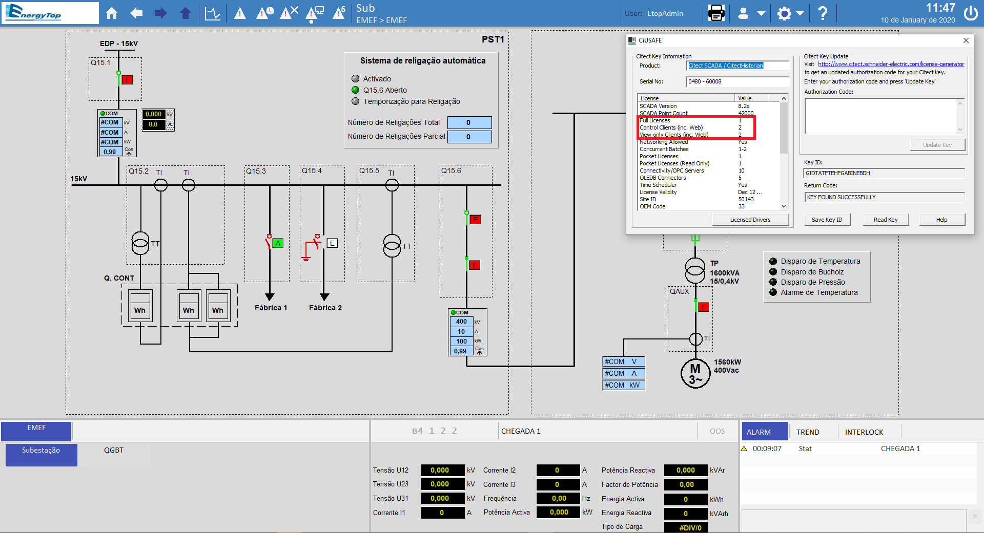The height and width of the screenshot is (533, 984).
Task: Open the user login icon
Action: 743,13
